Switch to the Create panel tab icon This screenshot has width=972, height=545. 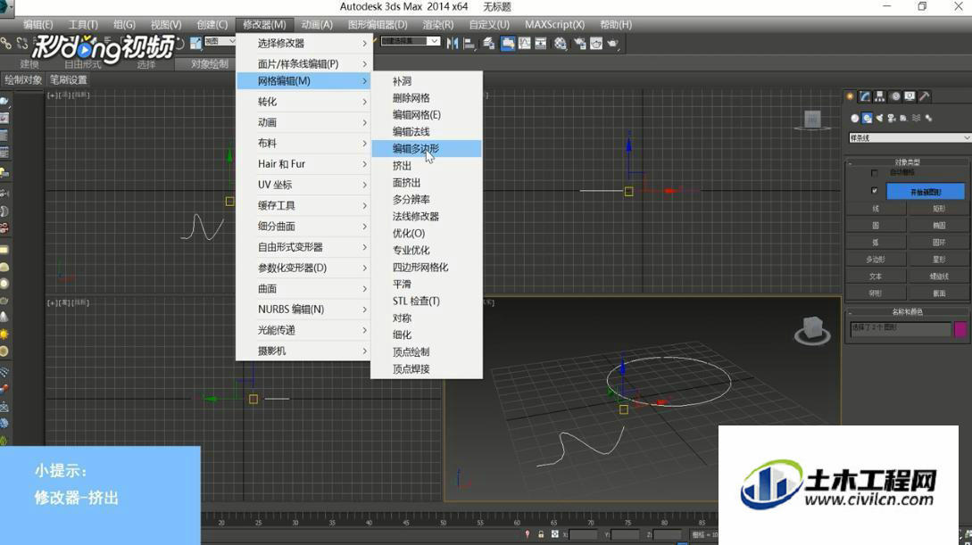pyautogui.click(x=850, y=96)
